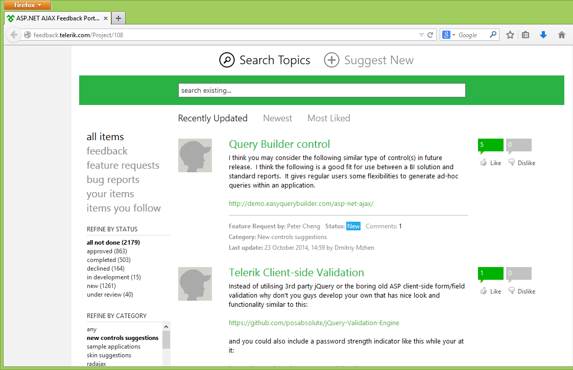
Task: Select the your items filter
Action: [110, 194]
